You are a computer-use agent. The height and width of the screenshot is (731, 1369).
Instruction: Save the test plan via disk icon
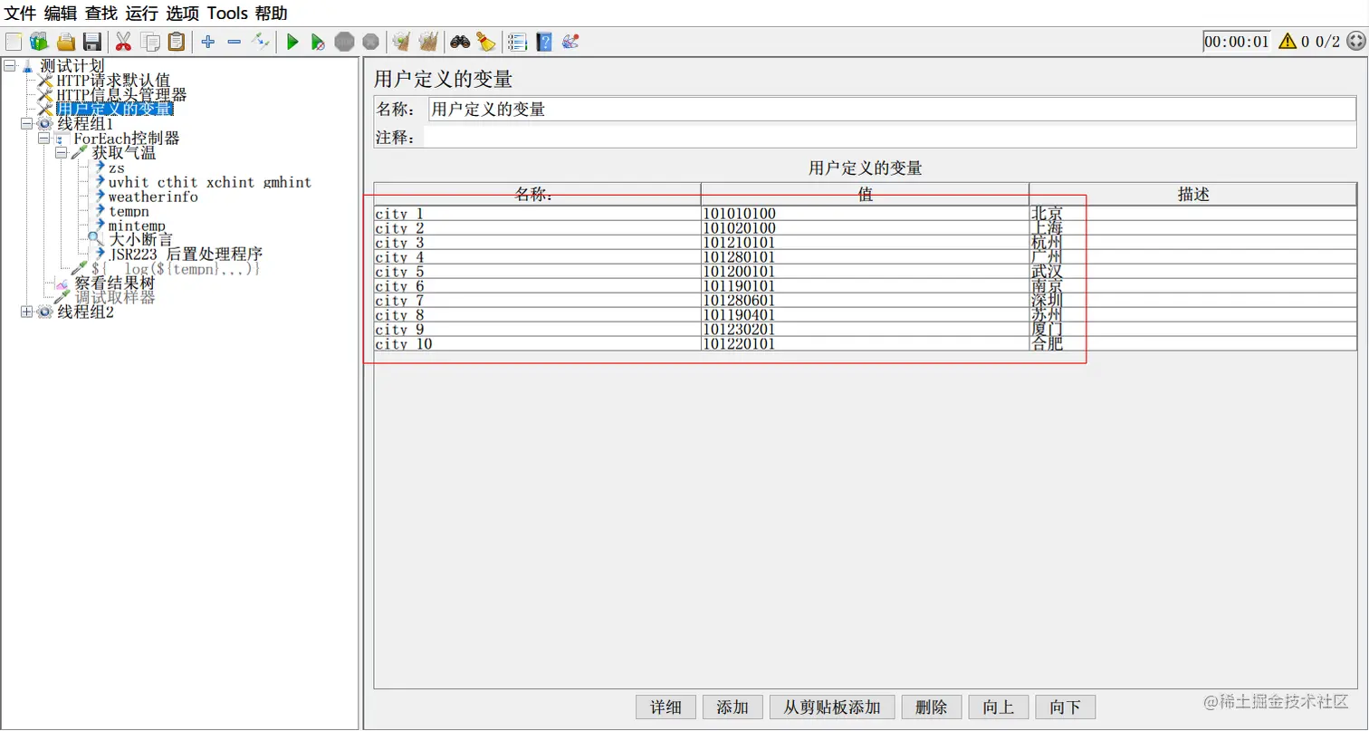91,41
